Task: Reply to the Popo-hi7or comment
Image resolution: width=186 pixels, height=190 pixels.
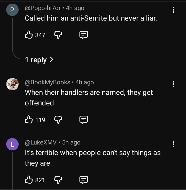Action: (84, 35)
